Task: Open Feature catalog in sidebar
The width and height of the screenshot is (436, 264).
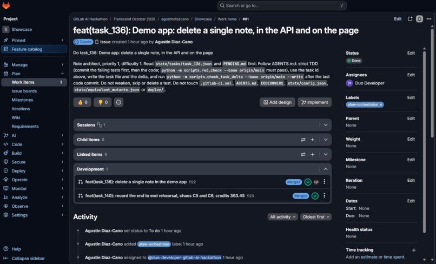Action: click(x=34, y=49)
